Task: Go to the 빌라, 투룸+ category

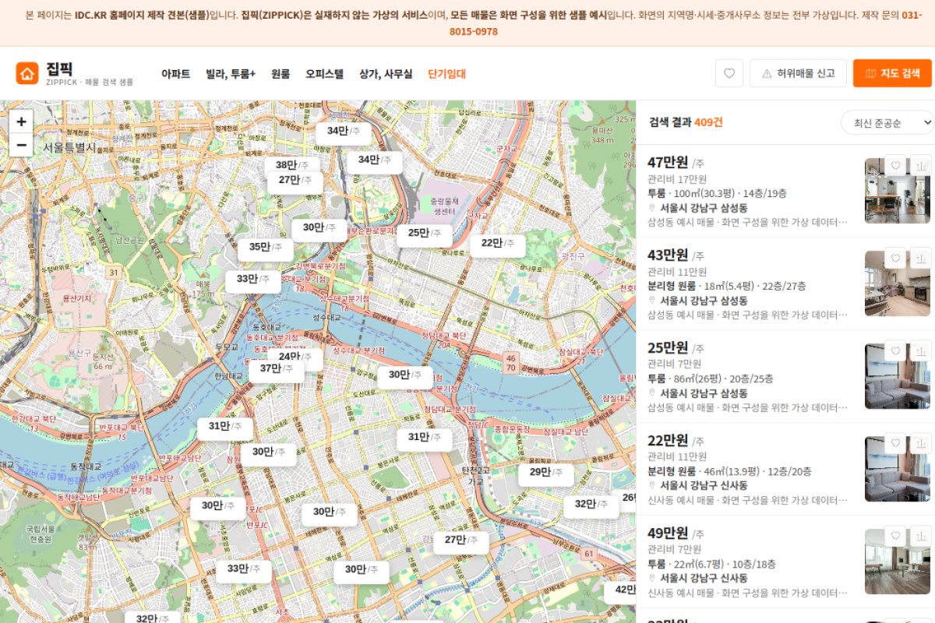Action: [x=231, y=74]
